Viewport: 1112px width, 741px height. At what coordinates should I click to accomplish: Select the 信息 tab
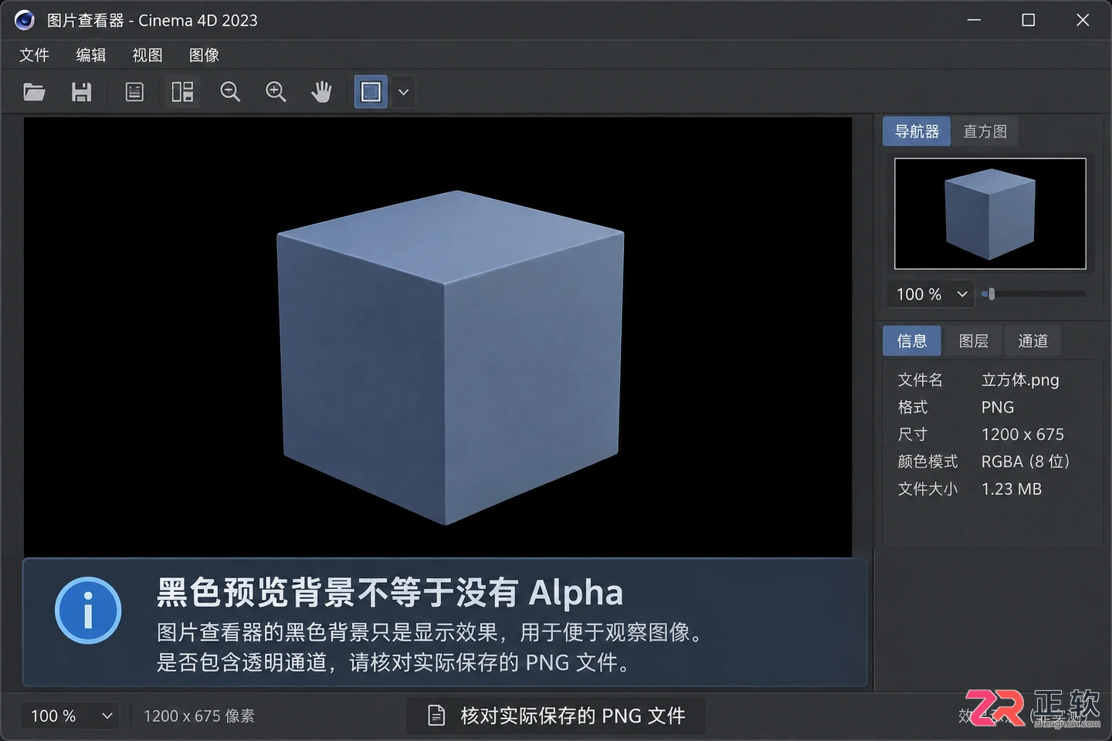[x=912, y=341]
